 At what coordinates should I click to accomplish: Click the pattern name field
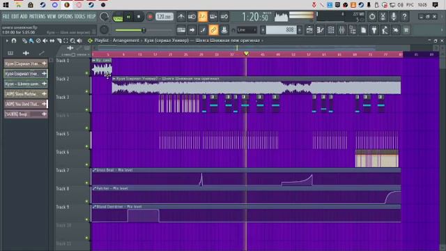point(281,30)
